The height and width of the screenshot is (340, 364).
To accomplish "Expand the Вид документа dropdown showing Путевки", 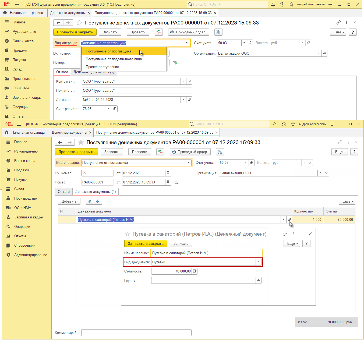I will [x=258, y=262].
